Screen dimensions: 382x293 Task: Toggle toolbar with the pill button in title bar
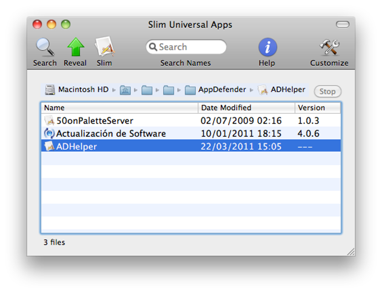[343, 24]
